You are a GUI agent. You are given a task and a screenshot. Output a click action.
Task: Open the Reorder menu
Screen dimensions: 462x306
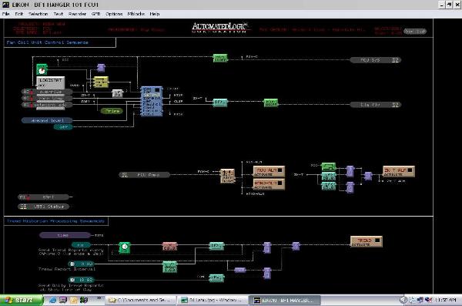tap(77, 14)
